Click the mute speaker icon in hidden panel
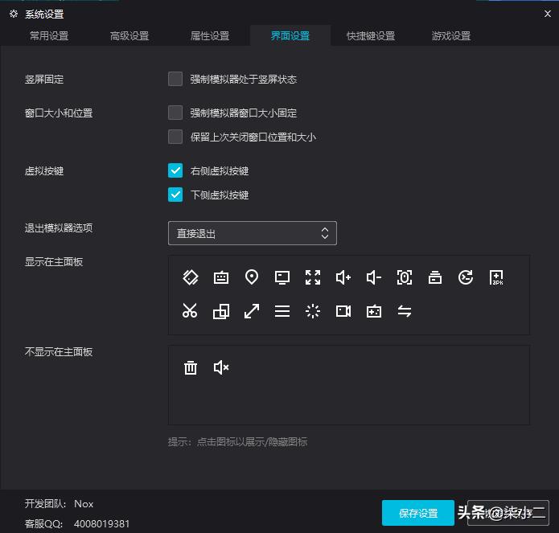Screen dimensions: 559x533 [x=221, y=367]
